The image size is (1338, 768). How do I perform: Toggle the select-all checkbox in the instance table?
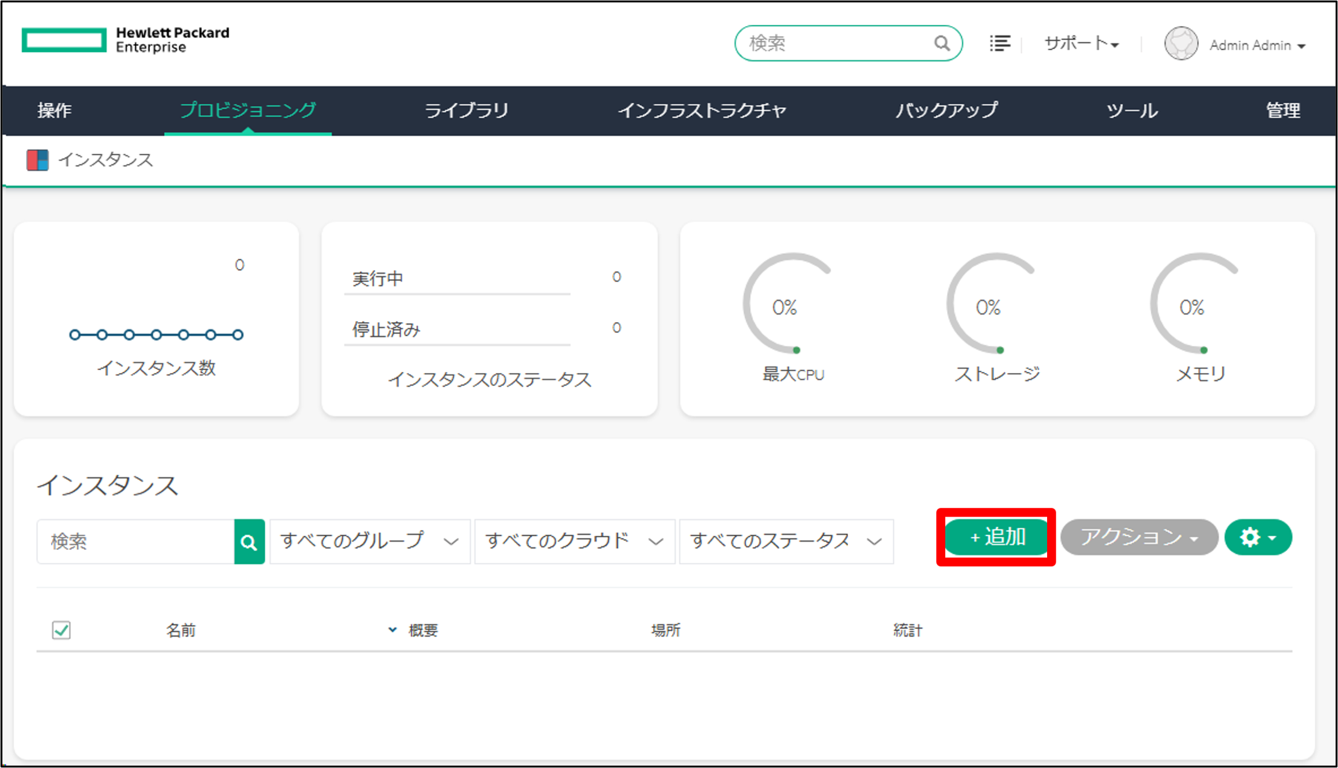pos(61,630)
